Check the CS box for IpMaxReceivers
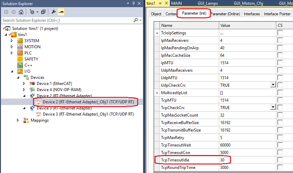This screenshot has height=173, width=293. 280,40
